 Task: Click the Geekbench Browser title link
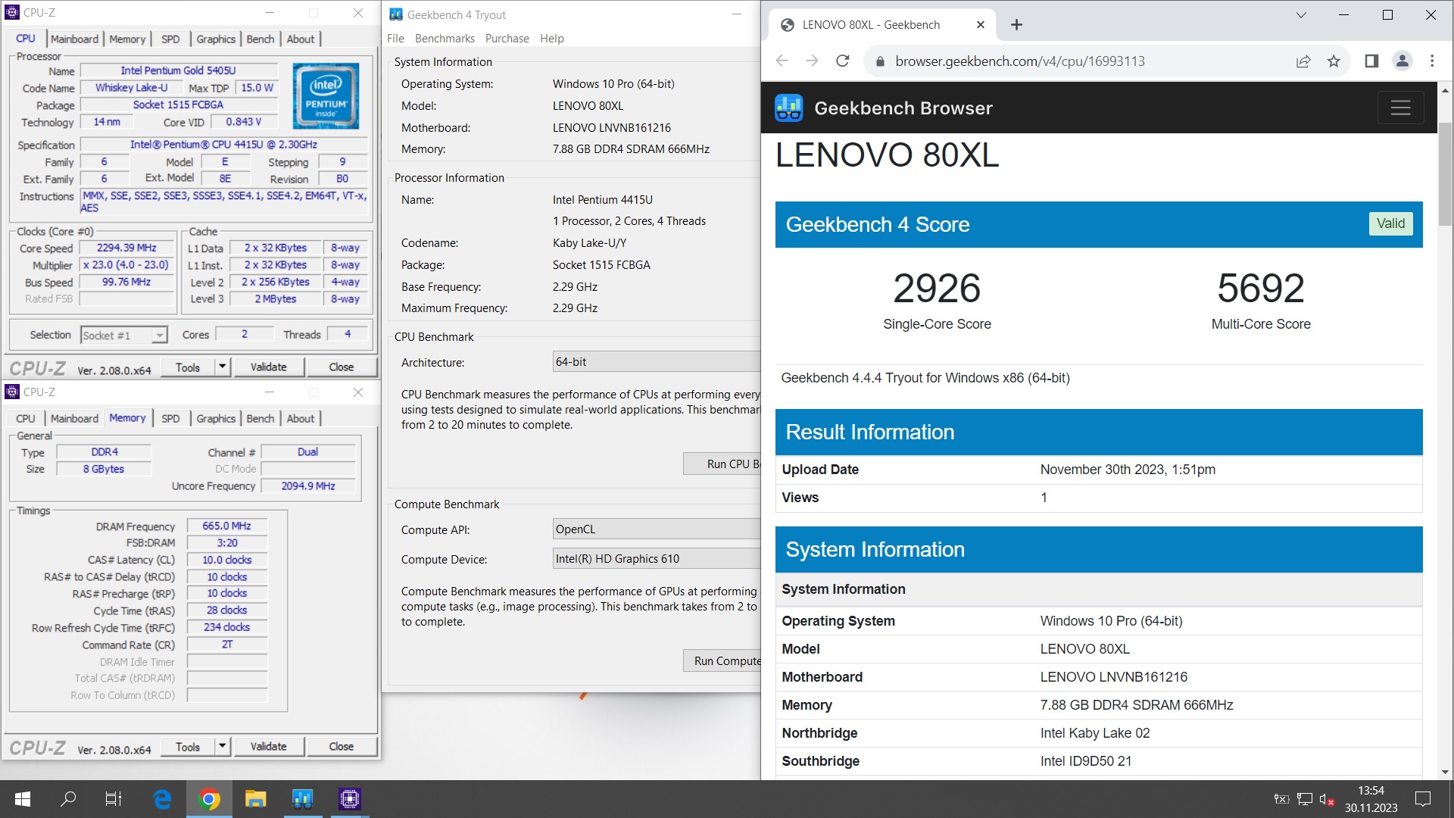coord(903,108)
